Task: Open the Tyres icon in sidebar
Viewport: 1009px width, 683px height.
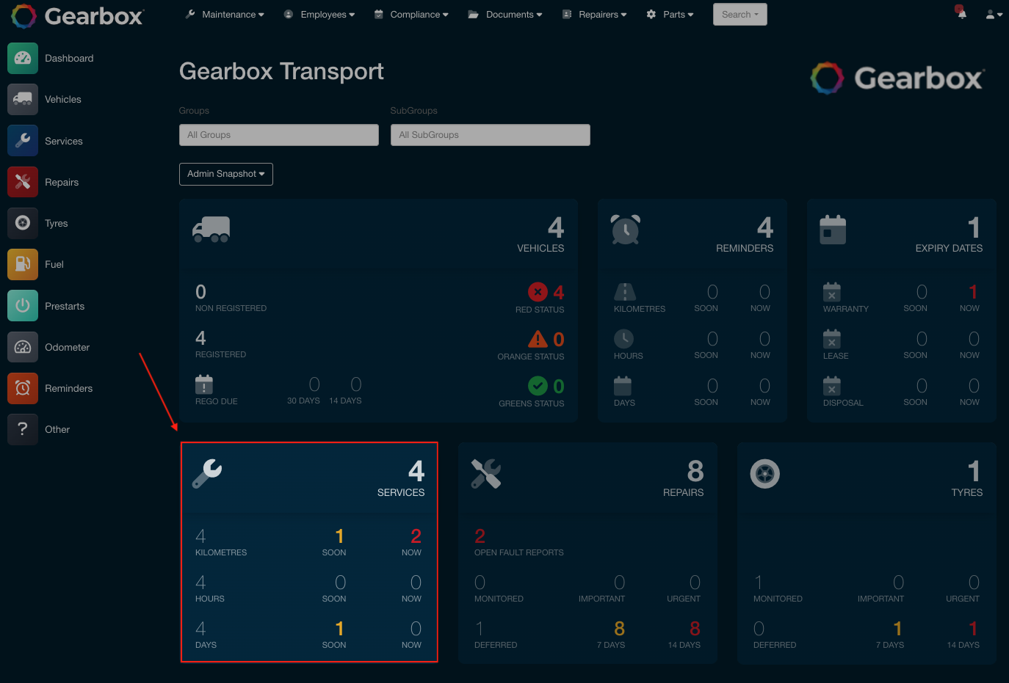Action: (23, 223)
